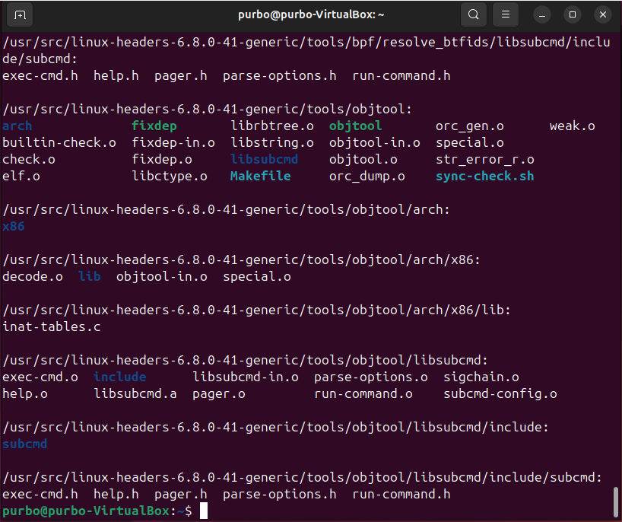Click the run-command.o file name
This screenshot has width=622, height=522.
tap(363, 393)
